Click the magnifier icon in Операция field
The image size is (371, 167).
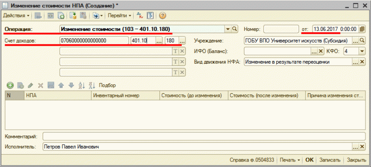(234, 29)
